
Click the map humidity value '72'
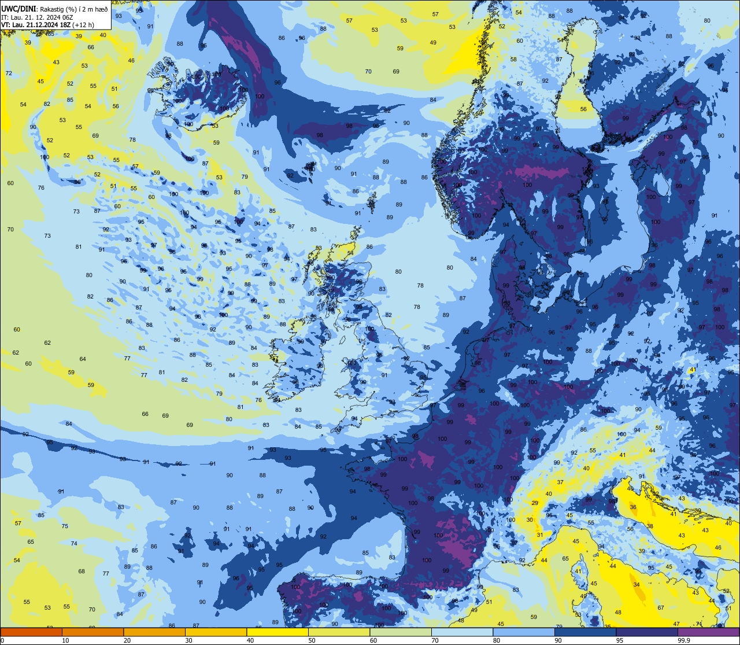pyautogui.click(x=9, y=73)
